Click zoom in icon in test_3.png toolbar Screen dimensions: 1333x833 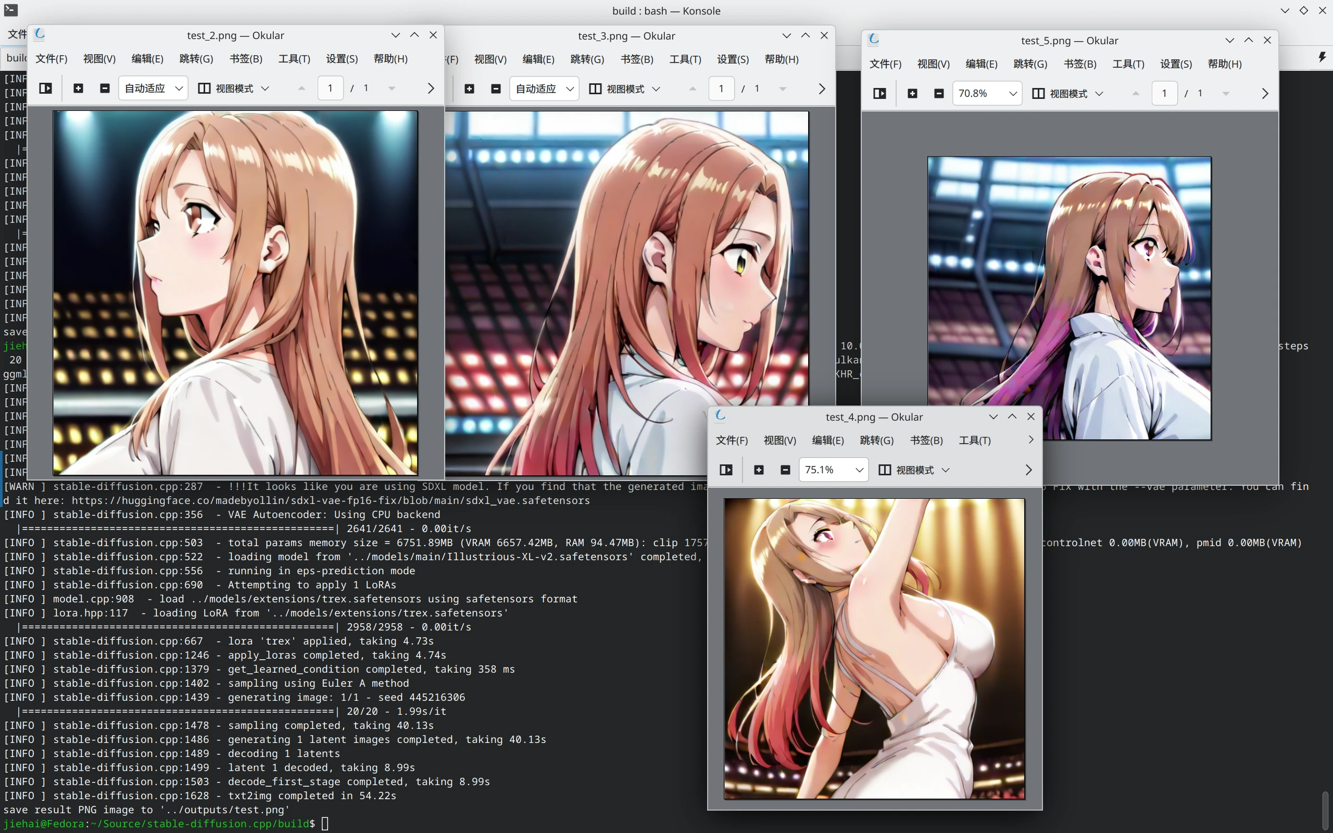469,89
